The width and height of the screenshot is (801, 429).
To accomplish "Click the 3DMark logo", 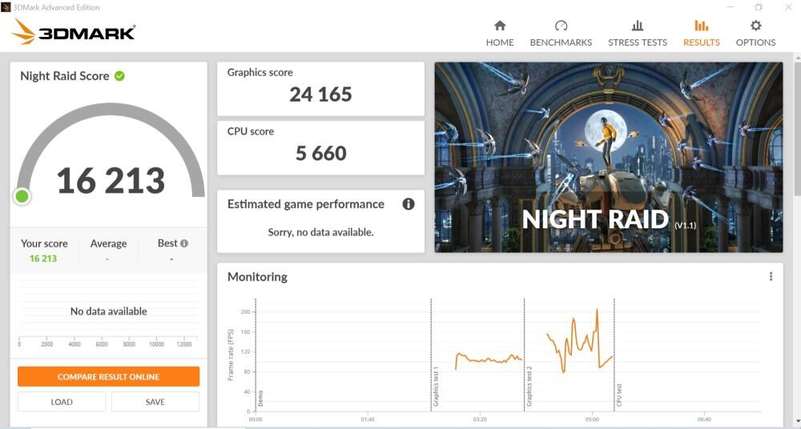I will point(74,32).
